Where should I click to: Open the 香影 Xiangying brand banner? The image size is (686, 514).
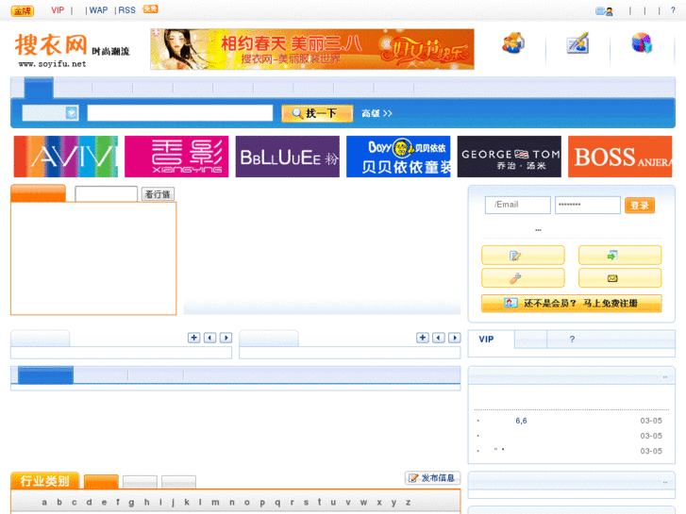[176, 157]
